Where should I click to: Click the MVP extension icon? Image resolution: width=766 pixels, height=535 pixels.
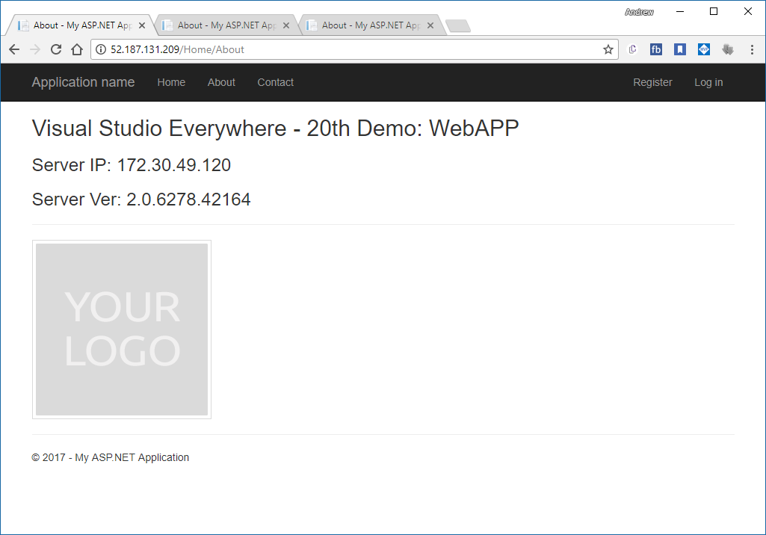(x=704, y=49)
